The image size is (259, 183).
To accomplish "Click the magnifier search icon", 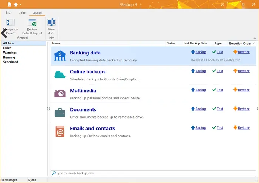I will (54, 173).
